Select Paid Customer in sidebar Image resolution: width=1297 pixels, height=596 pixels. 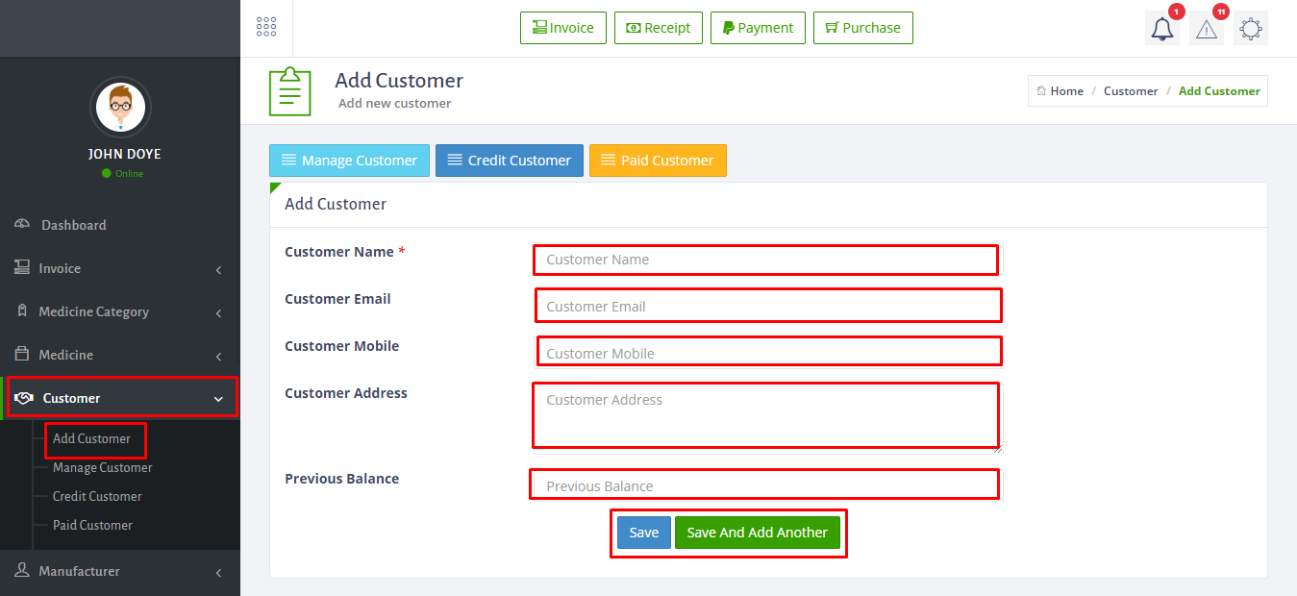pyautogui.click(x=92, y=525)
